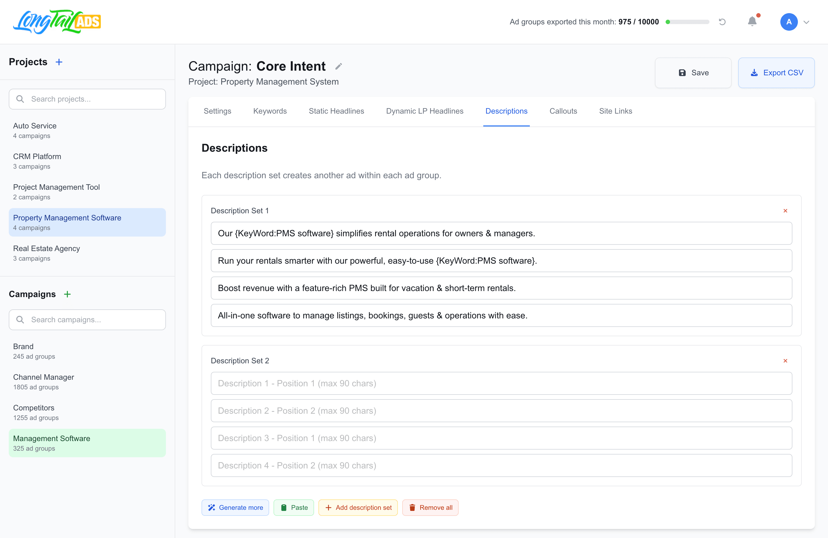This screenshot has width=828, height=538.
Task: Save the campaign
Action: click(x=693, y=73)
